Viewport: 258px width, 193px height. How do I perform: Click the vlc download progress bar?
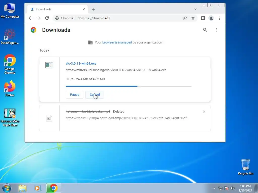coord(129,86)
